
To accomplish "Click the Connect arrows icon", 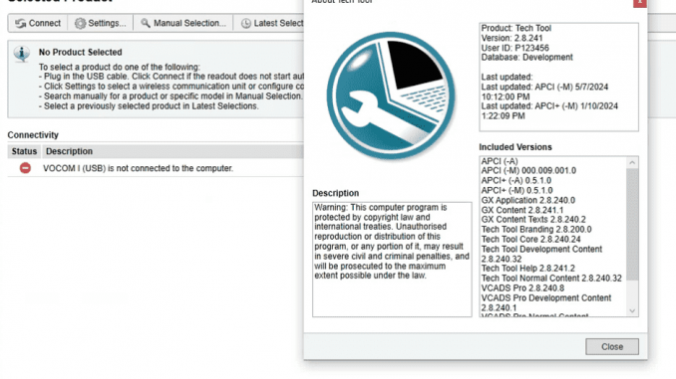I will pyautogui.click(x=20, y=23).
